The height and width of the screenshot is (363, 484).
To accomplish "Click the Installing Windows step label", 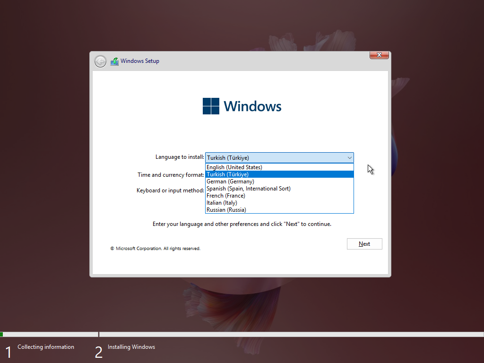I will [x=131, y=347].
